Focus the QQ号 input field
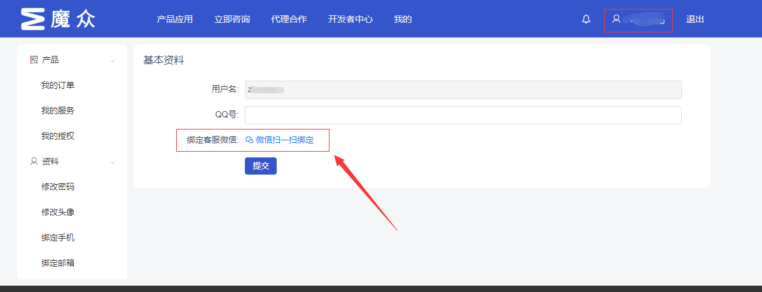The image size is (762, 292). 462,115
